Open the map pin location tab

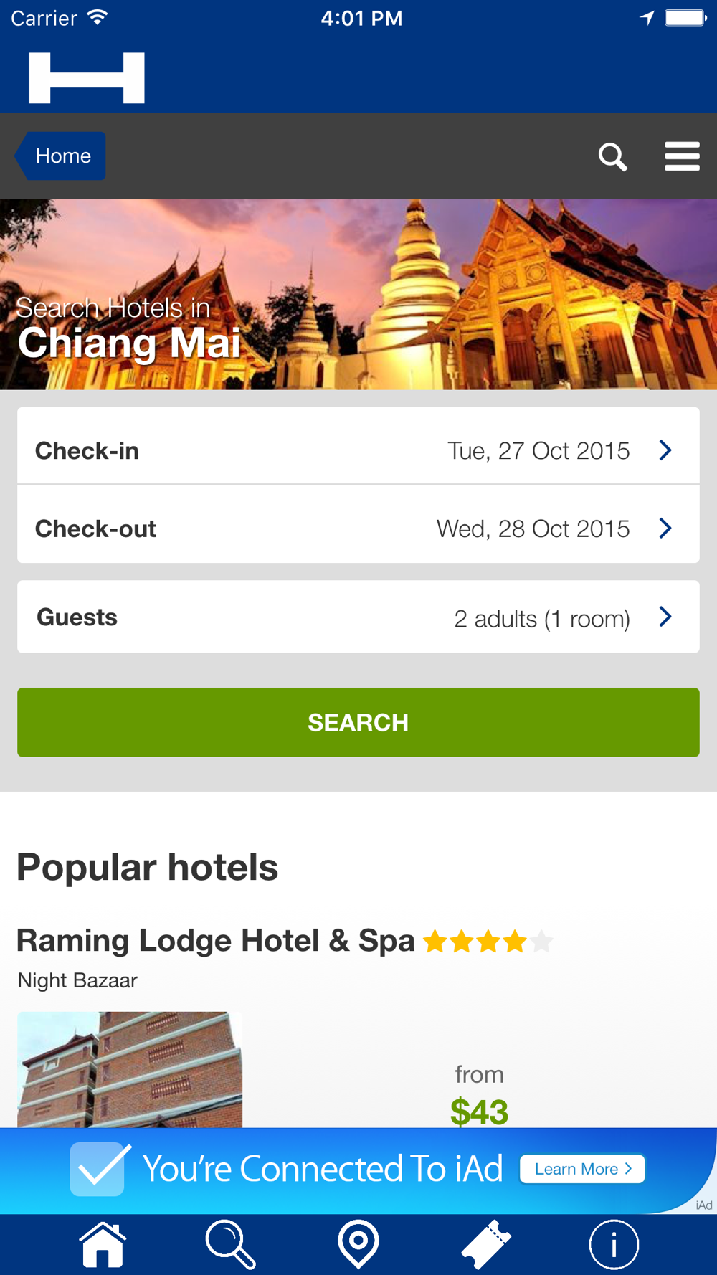[358, 1244]
